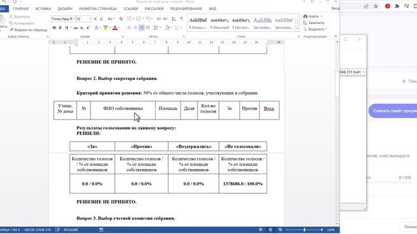Align text to the right (highlighted)
The height and width of the screenshot is (234, 417).
pyautogui.click(x=141, y=27)
